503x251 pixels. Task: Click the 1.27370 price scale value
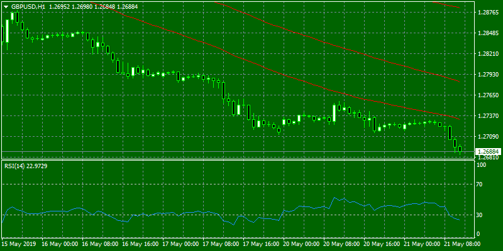pyautogui.click(x=488, y=116)
